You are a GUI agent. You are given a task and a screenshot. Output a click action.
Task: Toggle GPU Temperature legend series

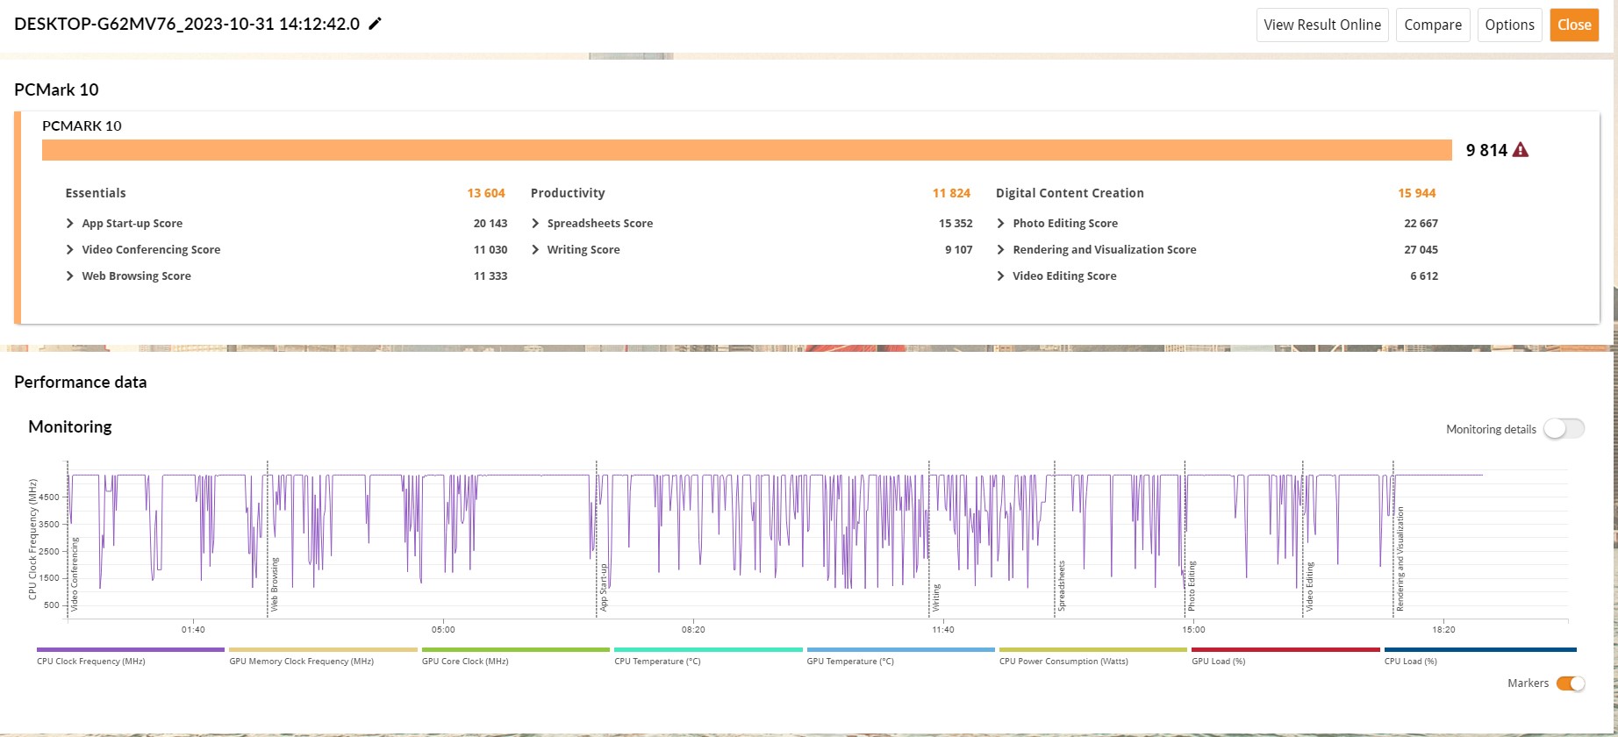pyautogui.click(x=900, y=655)
